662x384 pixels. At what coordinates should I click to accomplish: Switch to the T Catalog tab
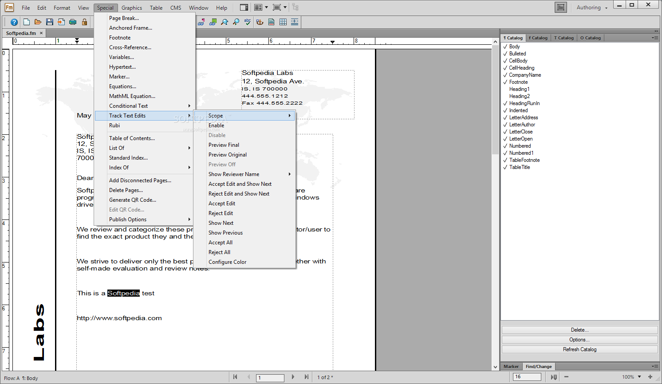point(564,38)
